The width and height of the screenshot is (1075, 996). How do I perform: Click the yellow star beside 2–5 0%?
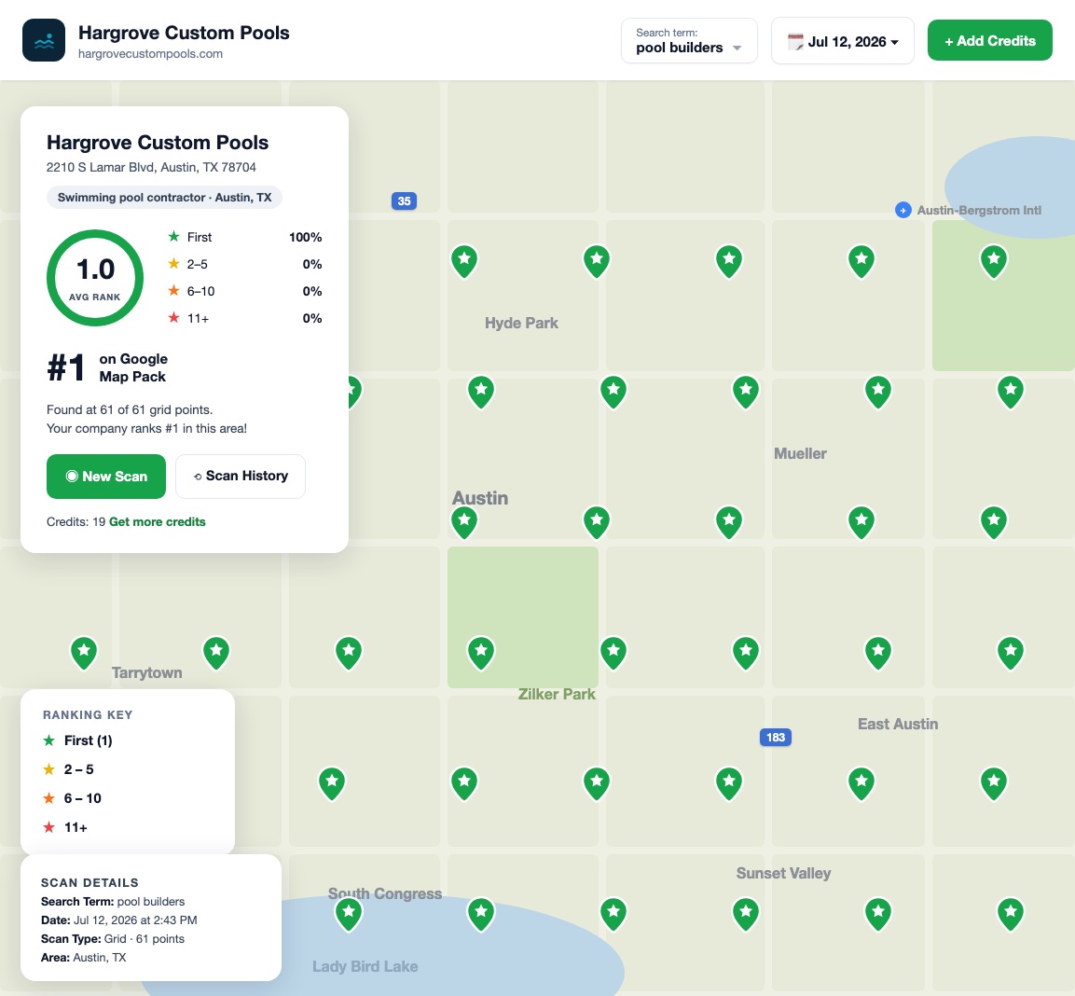click(174, 263)
